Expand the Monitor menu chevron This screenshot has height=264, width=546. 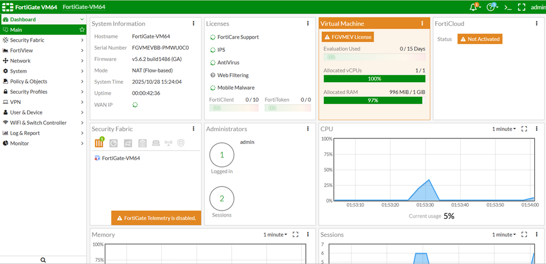click(82, 143)
